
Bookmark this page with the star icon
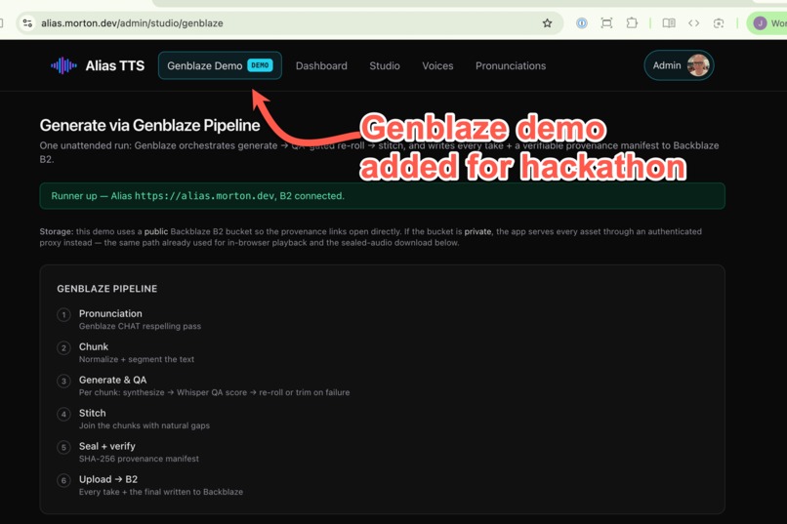547,23
